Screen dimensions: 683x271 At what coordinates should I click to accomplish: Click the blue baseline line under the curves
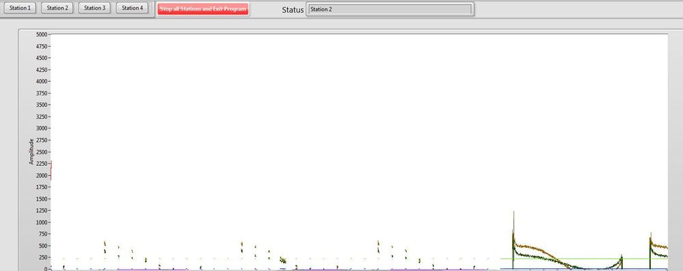[584, 269]
